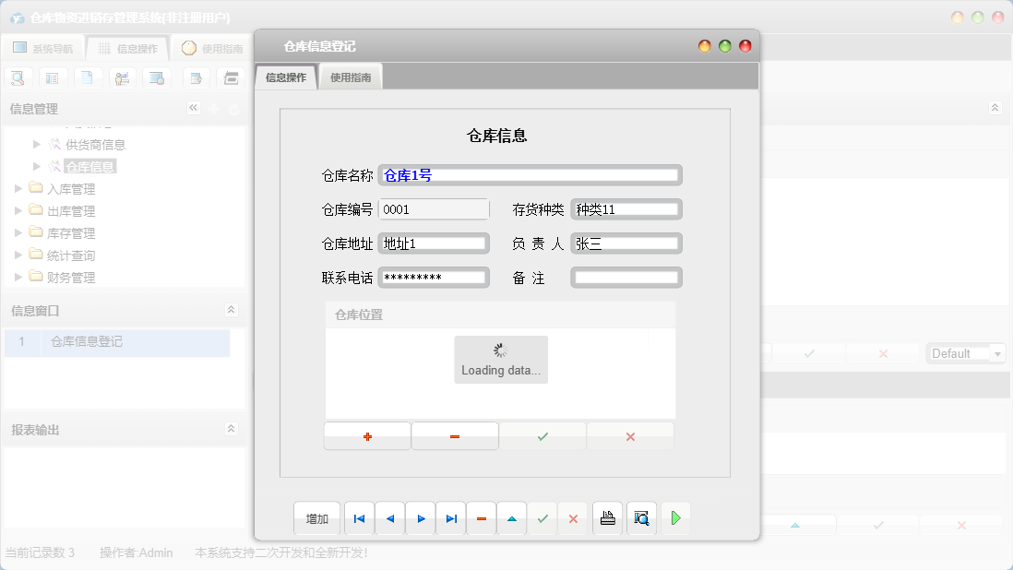Screen dimensions: 1013x570
Task: Select the 系统导航 tab
Action: pyautogui.click(x=43, y=47)
